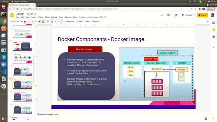This screenshot has height=122, width=217.
Task: Click the Print icon in the toolbar
Action: click(x=25, y=22)
